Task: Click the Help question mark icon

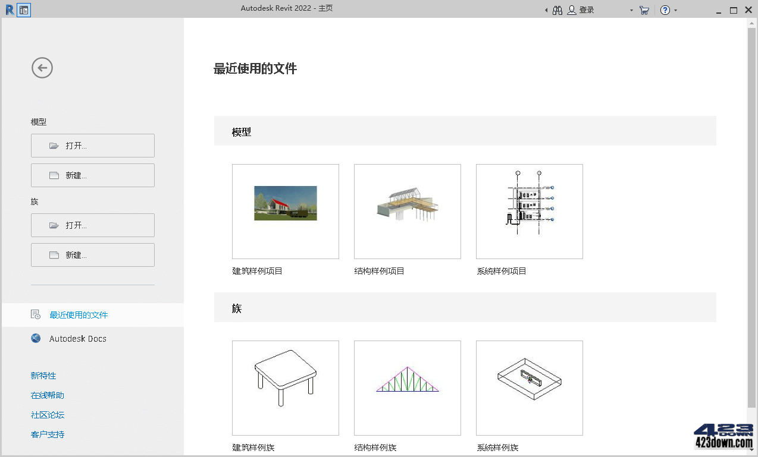Action: click(x=666, y=10)
